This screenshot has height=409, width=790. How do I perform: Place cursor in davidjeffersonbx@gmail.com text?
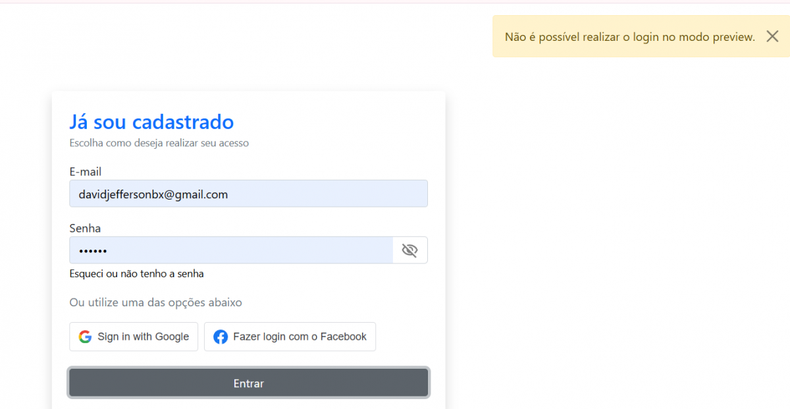point(153,194)
